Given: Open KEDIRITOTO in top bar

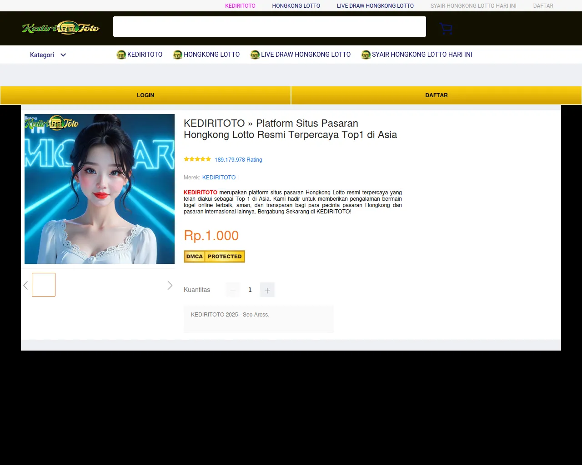Looking at the screenshot, I should click(x=240, y=6).
